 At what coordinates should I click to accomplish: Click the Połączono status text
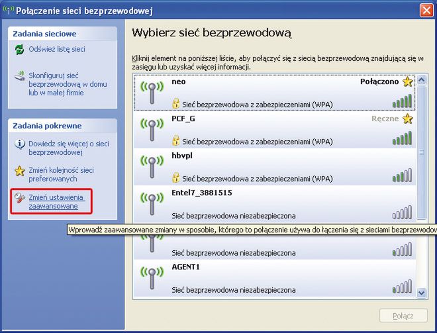(x=379, y=81)
